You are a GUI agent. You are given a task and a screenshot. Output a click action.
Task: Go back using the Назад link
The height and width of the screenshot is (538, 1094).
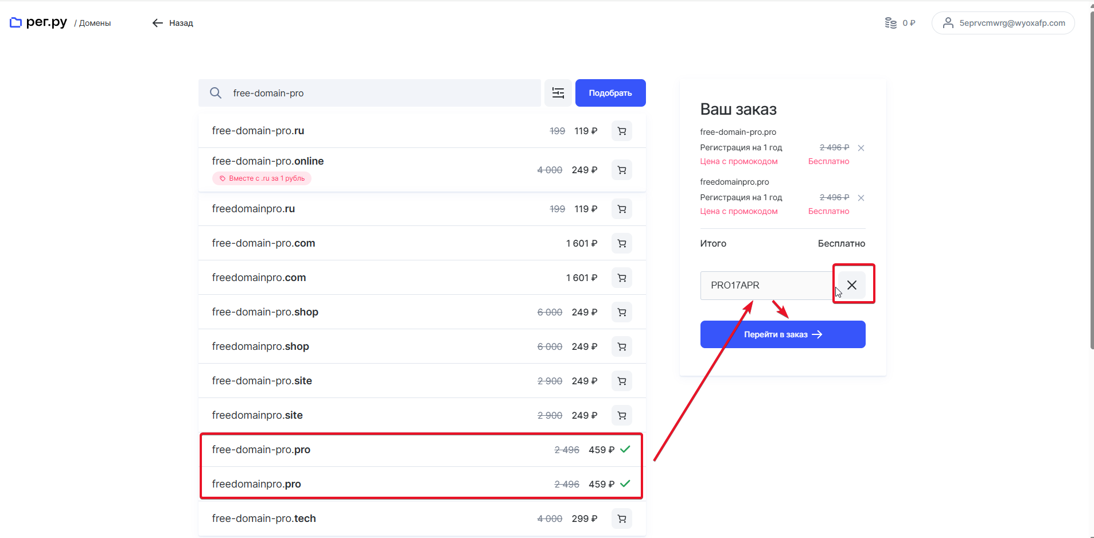[173, 23]
